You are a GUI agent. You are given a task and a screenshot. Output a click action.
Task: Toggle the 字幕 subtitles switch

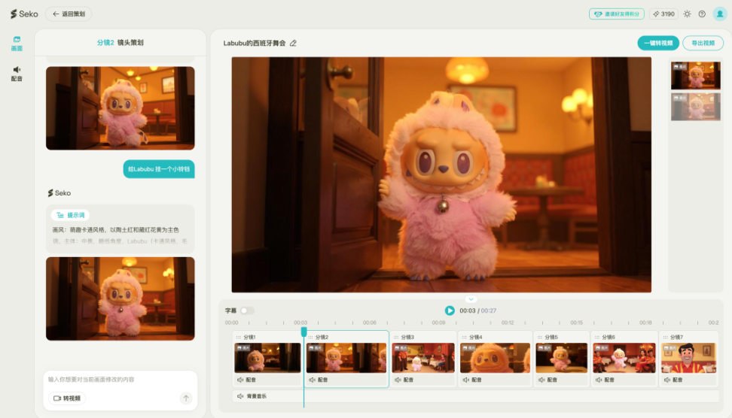tap(247, 310)
